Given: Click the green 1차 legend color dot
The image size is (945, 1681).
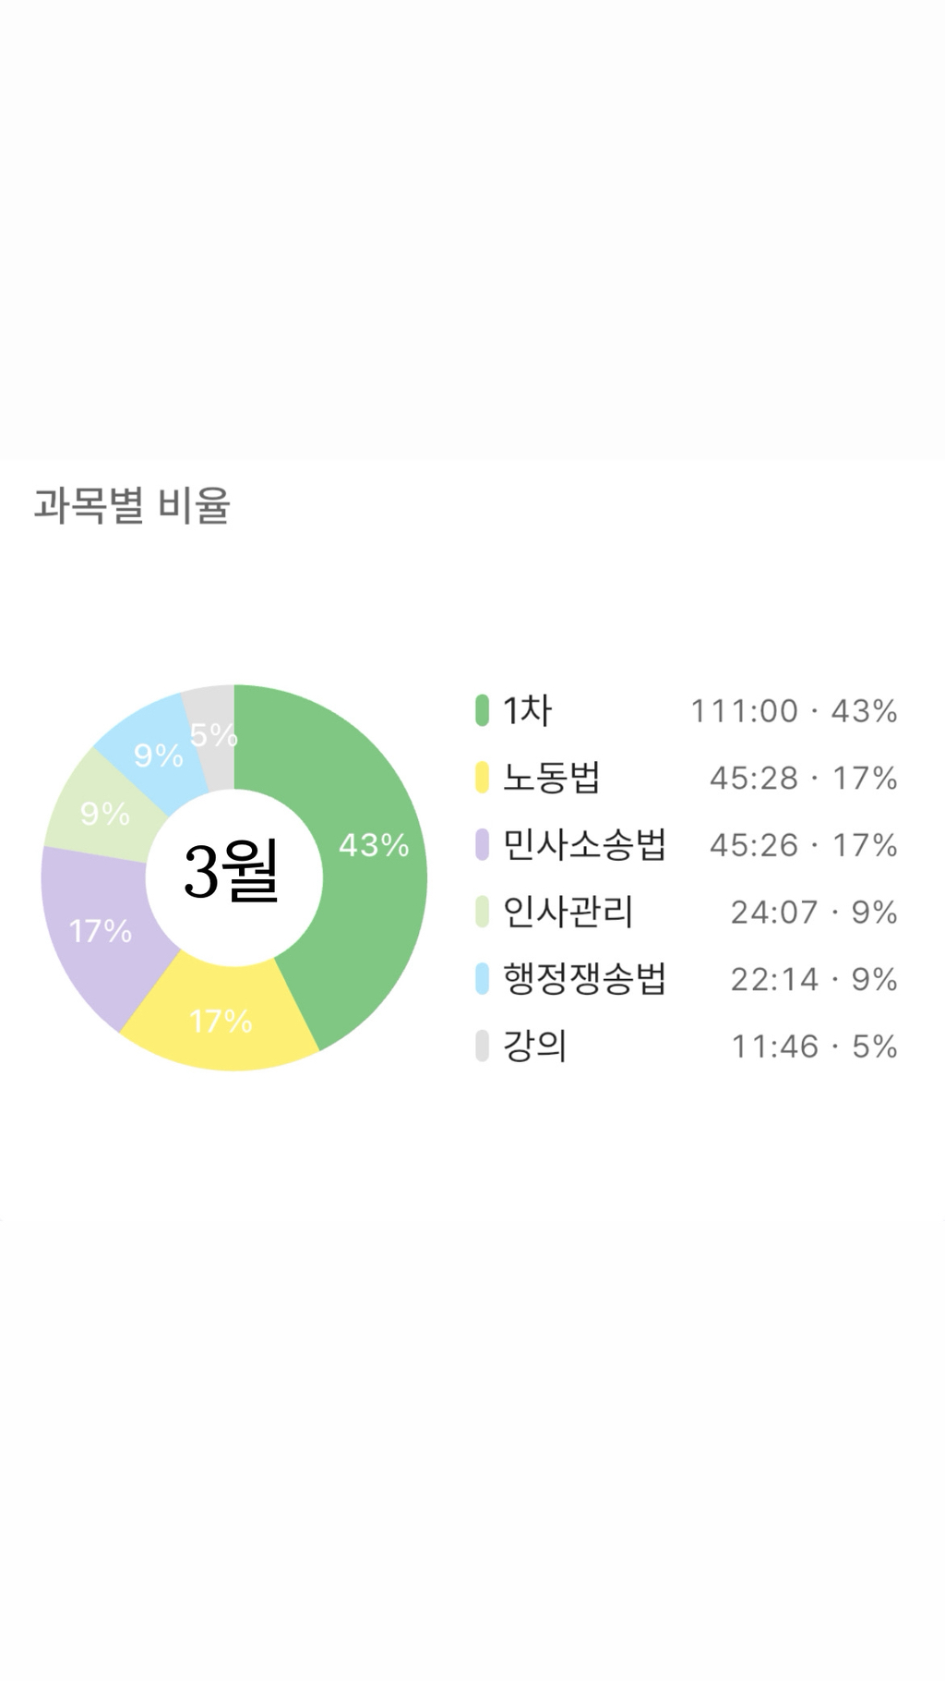Looking at the screenshot, I should pos(482,710).
